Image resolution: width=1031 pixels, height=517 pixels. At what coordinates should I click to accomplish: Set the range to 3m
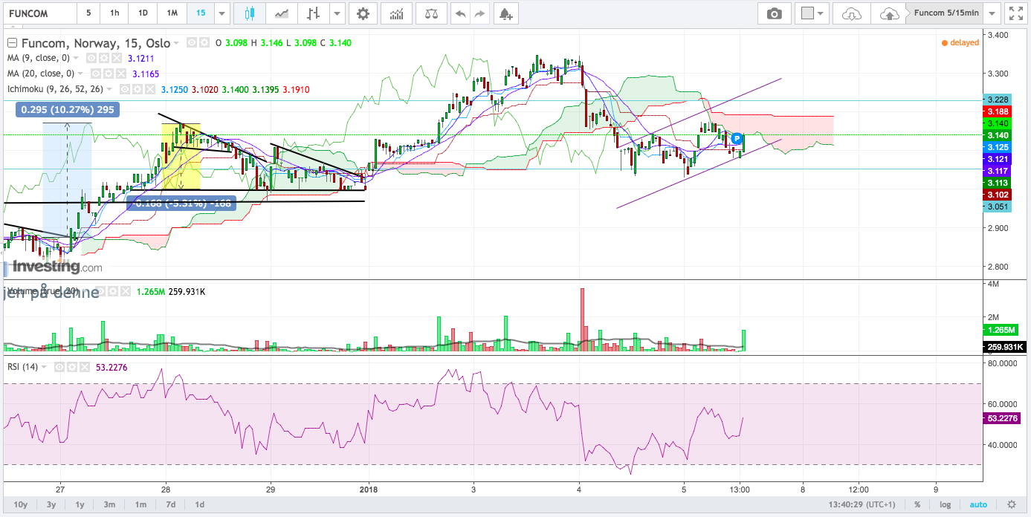[x=109, y=504]
